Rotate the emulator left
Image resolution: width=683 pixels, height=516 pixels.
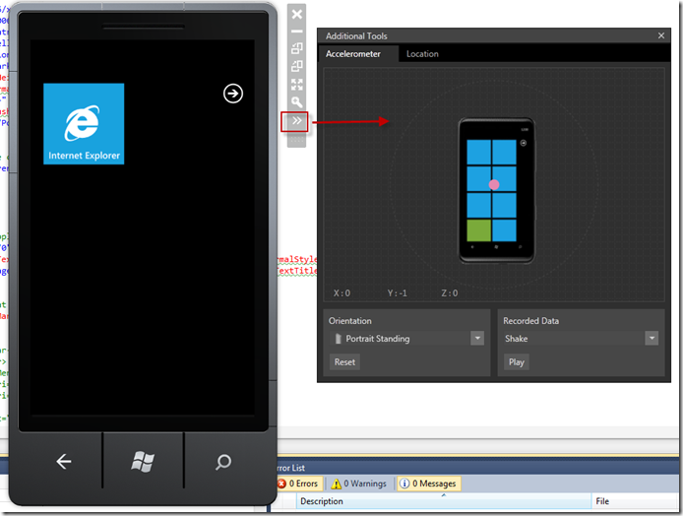pyautogui.click(x=297, y=48)
